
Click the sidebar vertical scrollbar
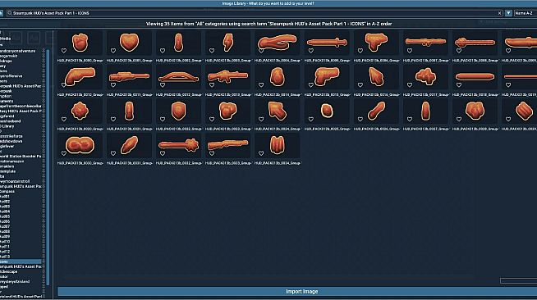pyautogui.click(x=48, y=167)
